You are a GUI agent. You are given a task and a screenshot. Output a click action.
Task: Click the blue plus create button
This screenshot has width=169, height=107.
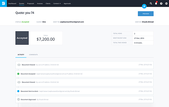coord(144,6)
